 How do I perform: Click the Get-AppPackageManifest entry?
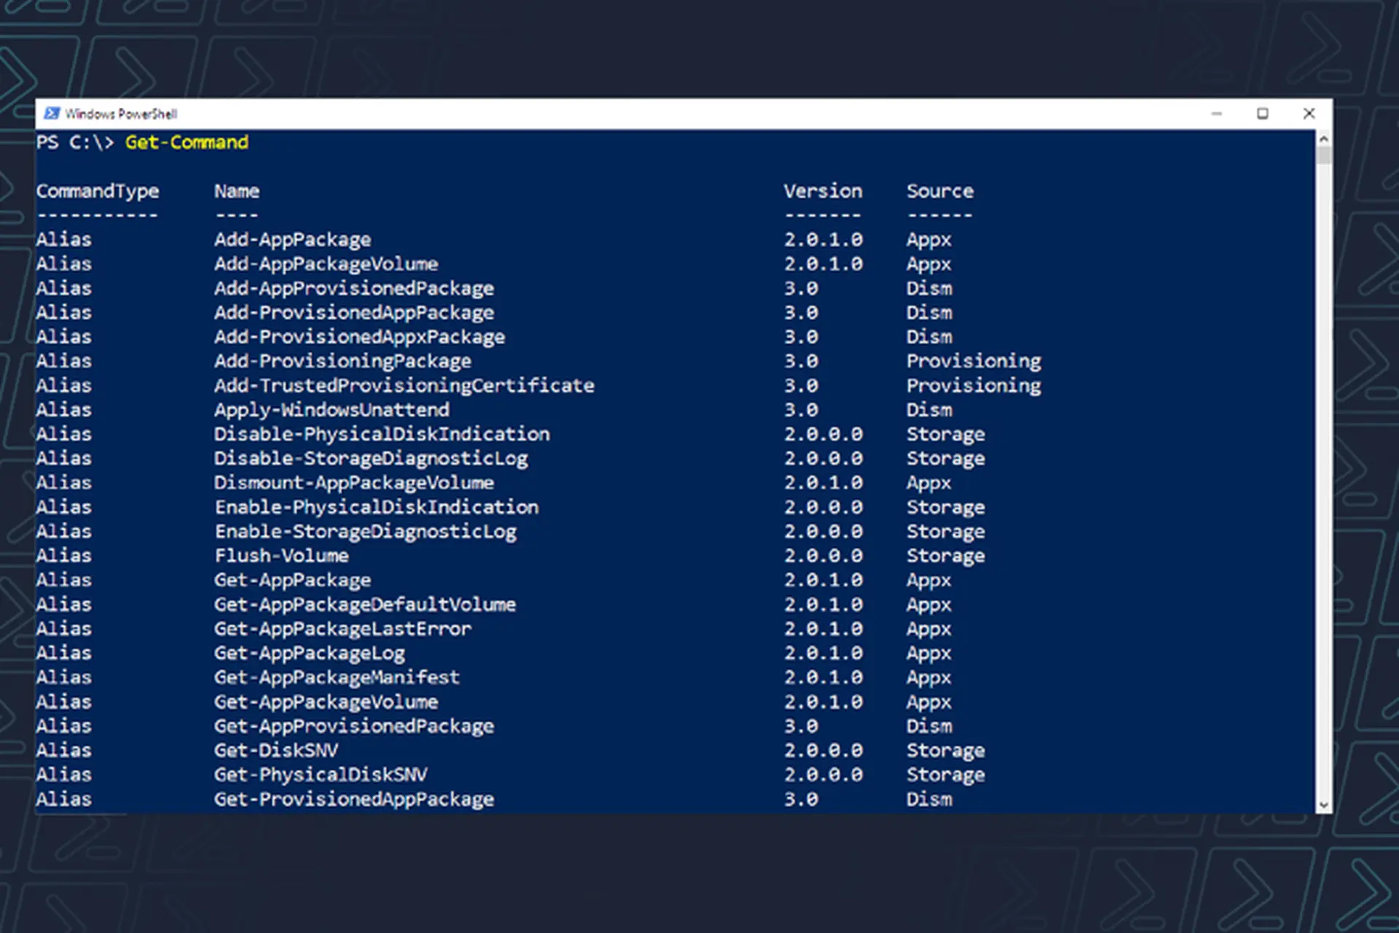coord(337,677)
